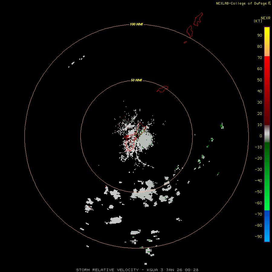Click the blue segment of color bar
Screen dimensions: 272x272
pyautogui.click(x=267, y=226)
